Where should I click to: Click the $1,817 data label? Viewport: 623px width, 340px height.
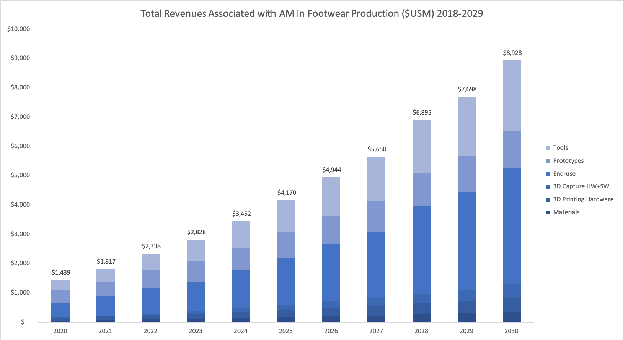point(106,261)
